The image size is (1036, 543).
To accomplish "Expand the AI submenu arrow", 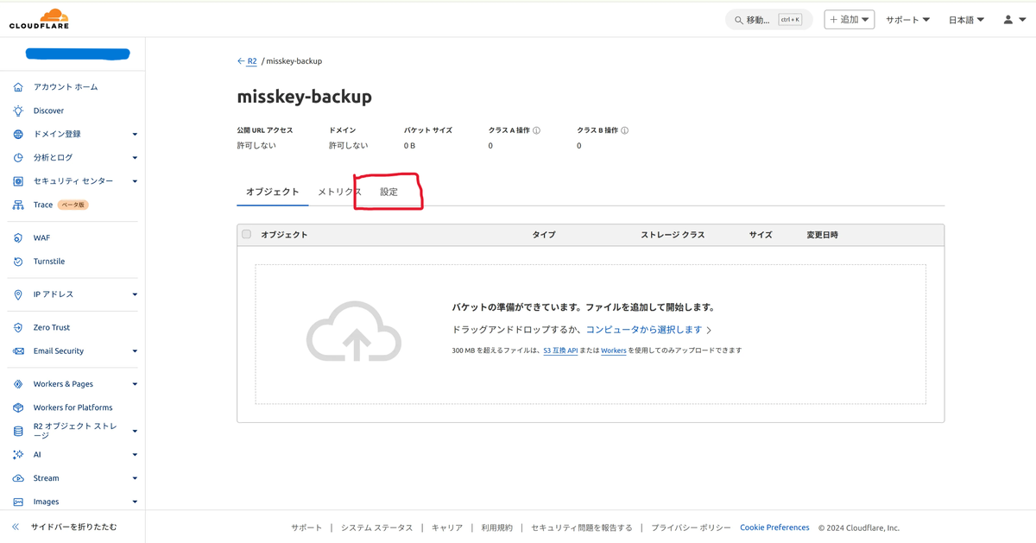I will coord(135,455).
